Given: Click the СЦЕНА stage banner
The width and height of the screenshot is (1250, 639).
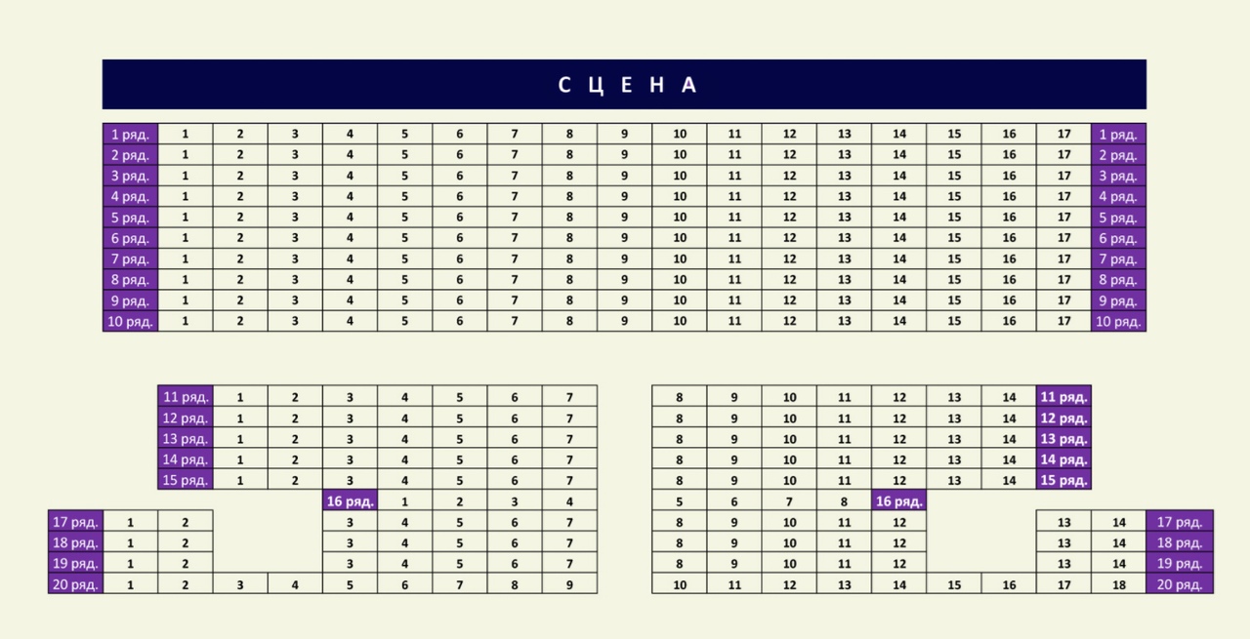Looking at the screenshot, I should pos(624,84).
